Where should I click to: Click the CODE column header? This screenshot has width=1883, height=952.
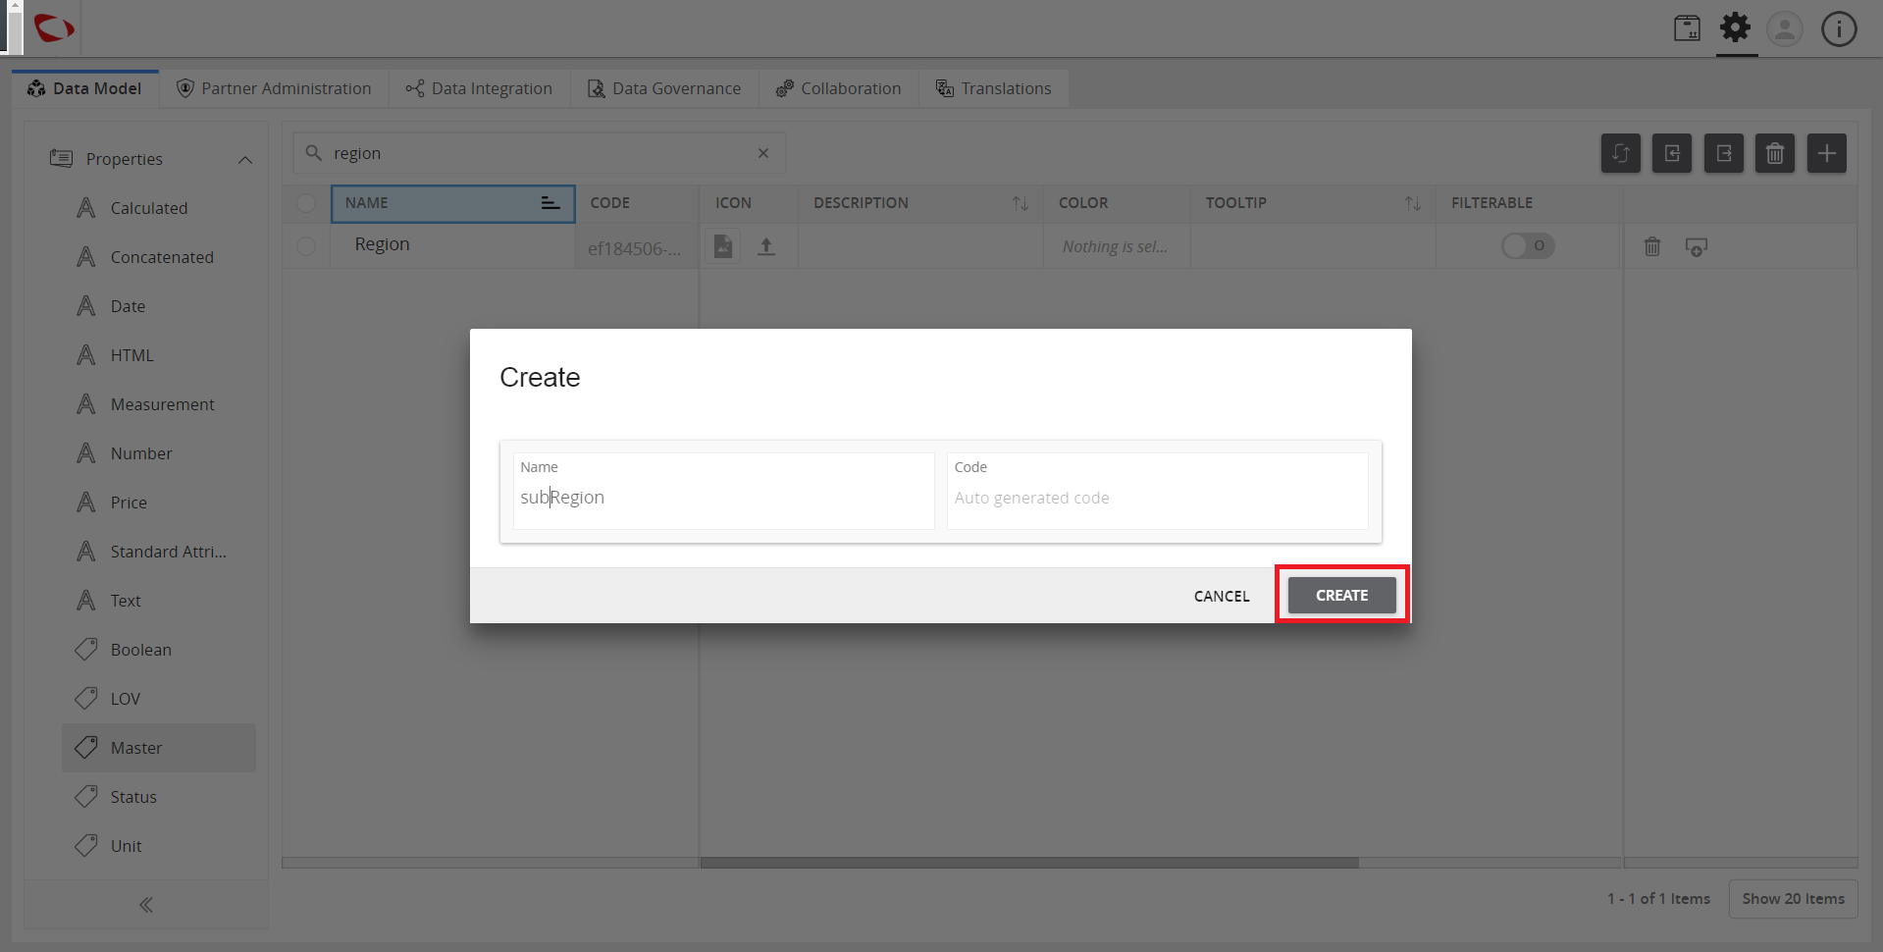(x=637, y=203)
